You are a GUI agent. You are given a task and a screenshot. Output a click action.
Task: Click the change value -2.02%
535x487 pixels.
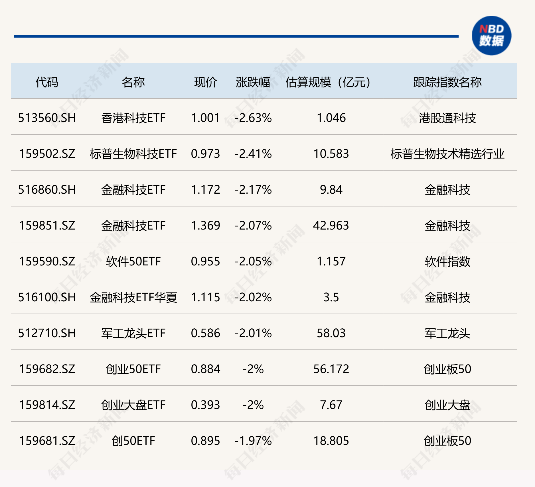(253, 297)
